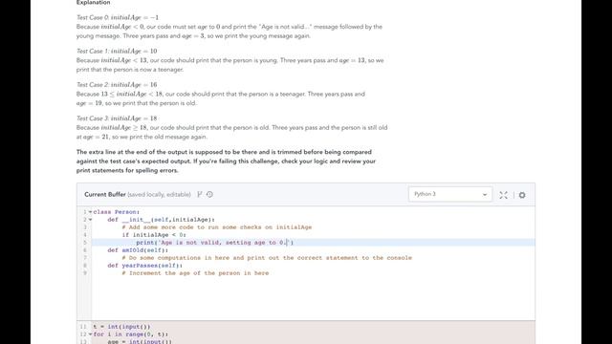Screen dimensions: 612x344
Task: Click the 'if initialAge < 0:' line
Action: tap(154, 235)
